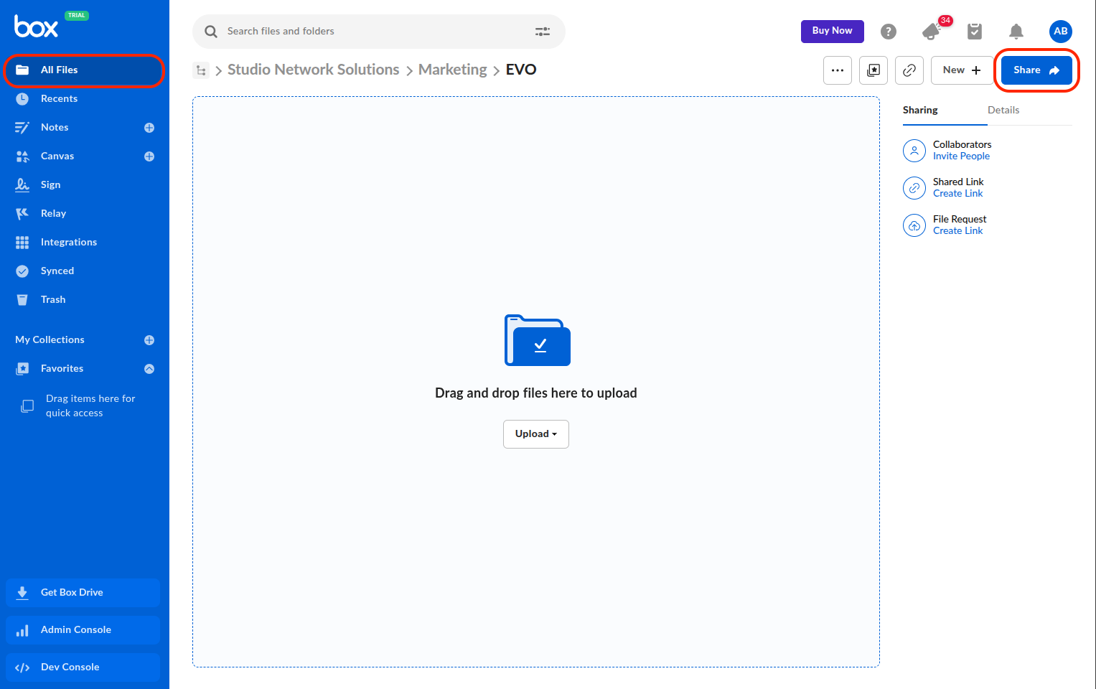Open announcements megaphone icon with 34 badge
Image resolution: width=1096 pixels, height=689 pixels.
(932, 32)
